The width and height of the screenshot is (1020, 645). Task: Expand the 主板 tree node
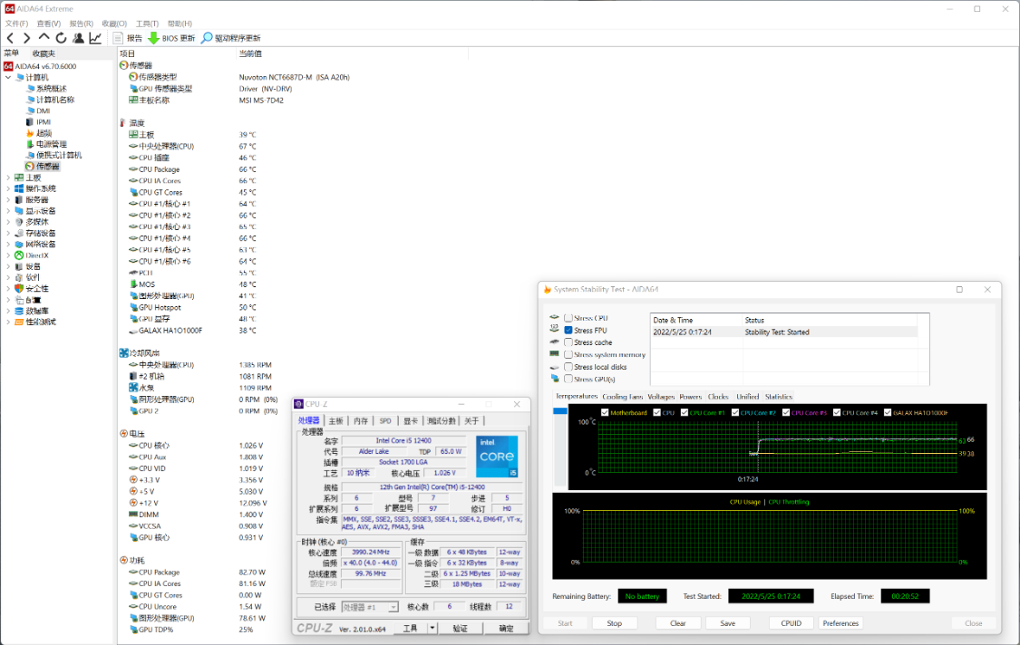[x=8, y=178]
